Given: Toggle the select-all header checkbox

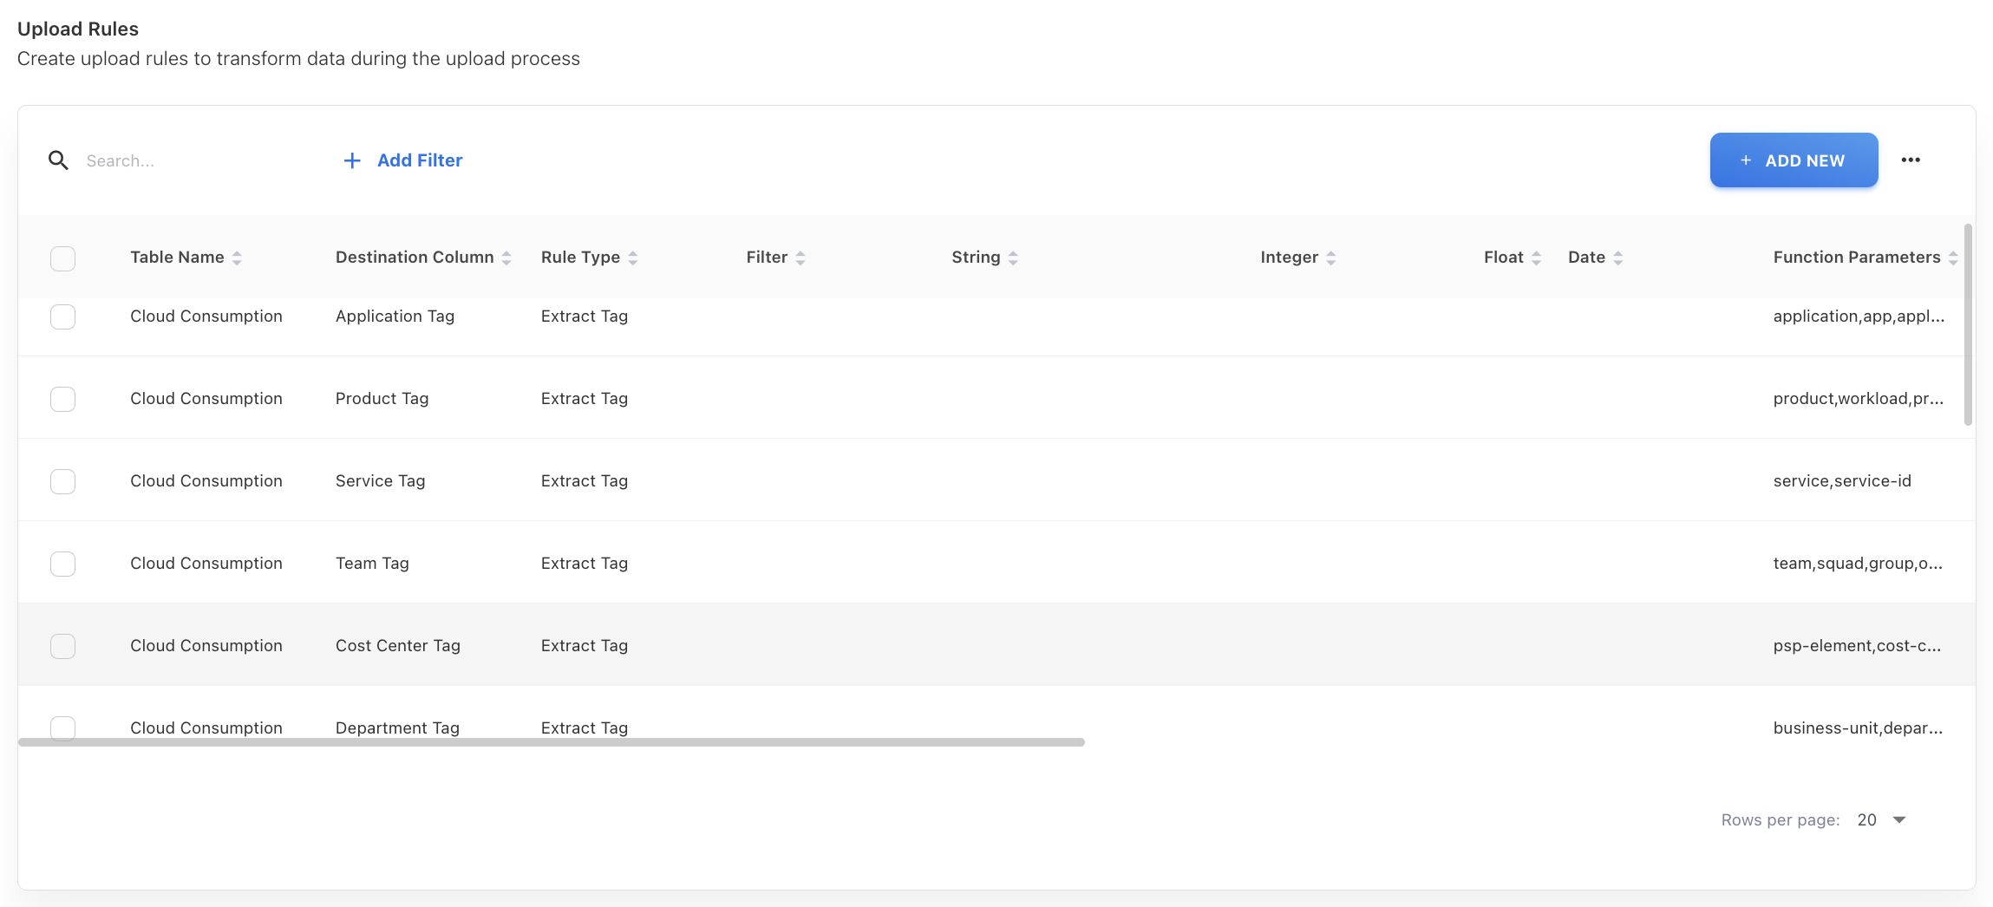Looking at the screenshot, I should click(62, 258).
